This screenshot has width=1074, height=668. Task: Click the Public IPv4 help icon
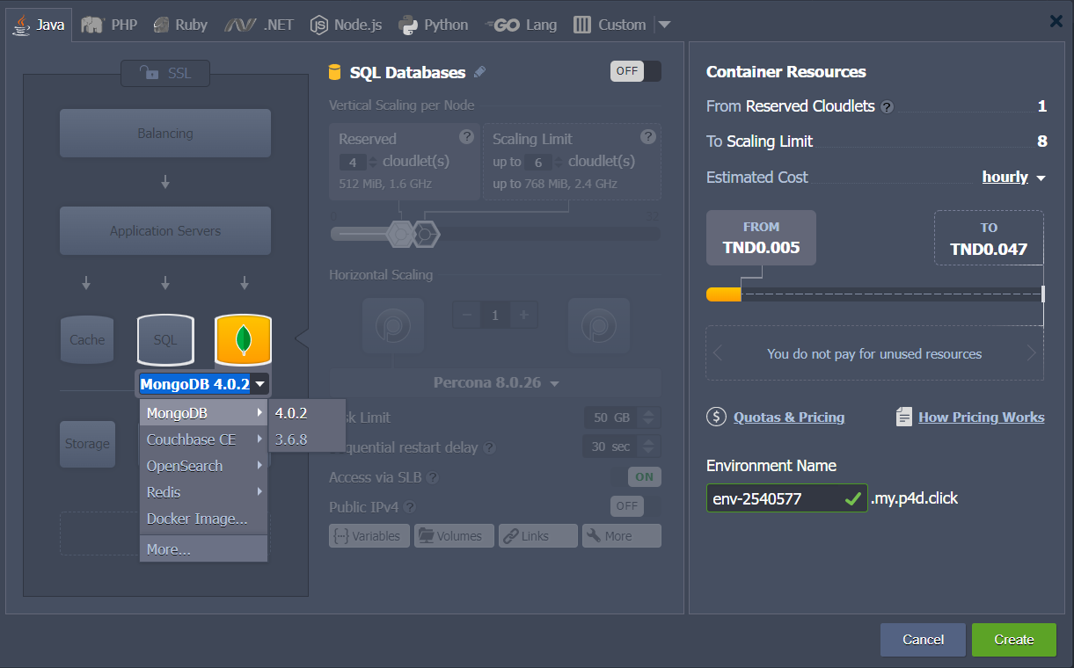click(410, 507)
